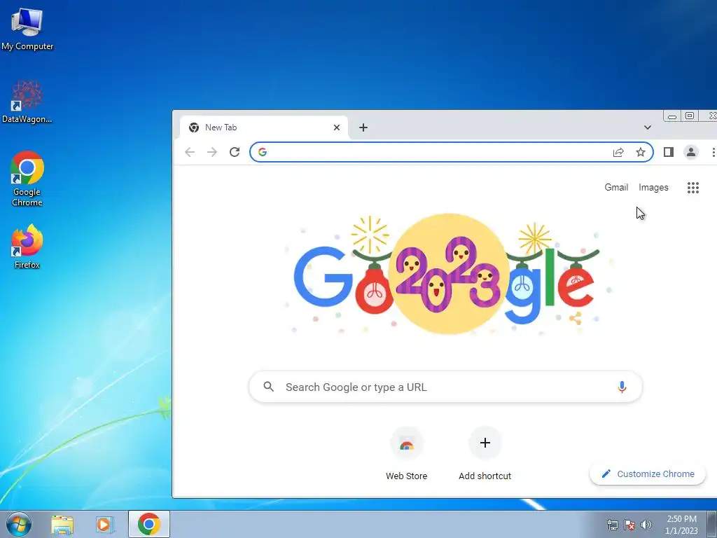Screen dimensions: 717x538
Task: Open the Web Store shortcut
Action: (407, 454)
